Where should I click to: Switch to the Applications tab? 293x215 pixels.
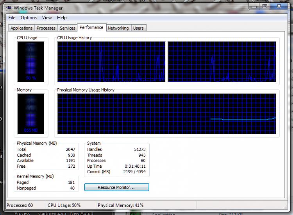[x=21, y=28]
